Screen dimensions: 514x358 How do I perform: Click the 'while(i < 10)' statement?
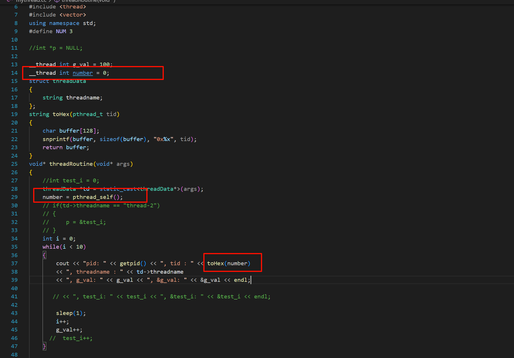coord(64,247)
